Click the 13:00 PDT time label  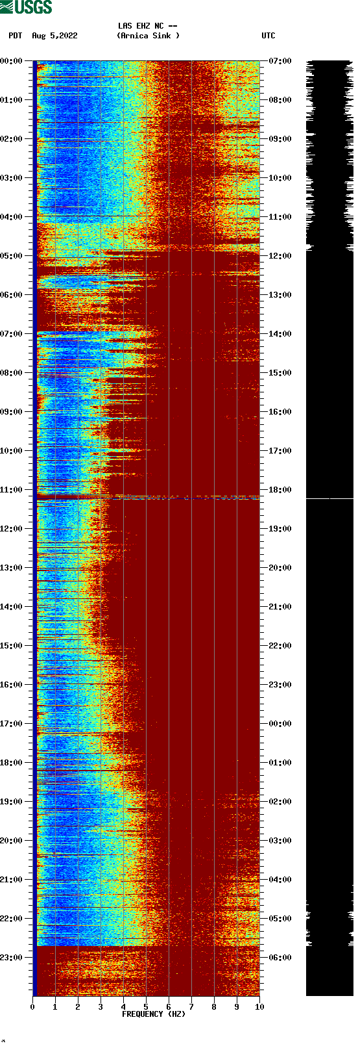tap(12, 568)
